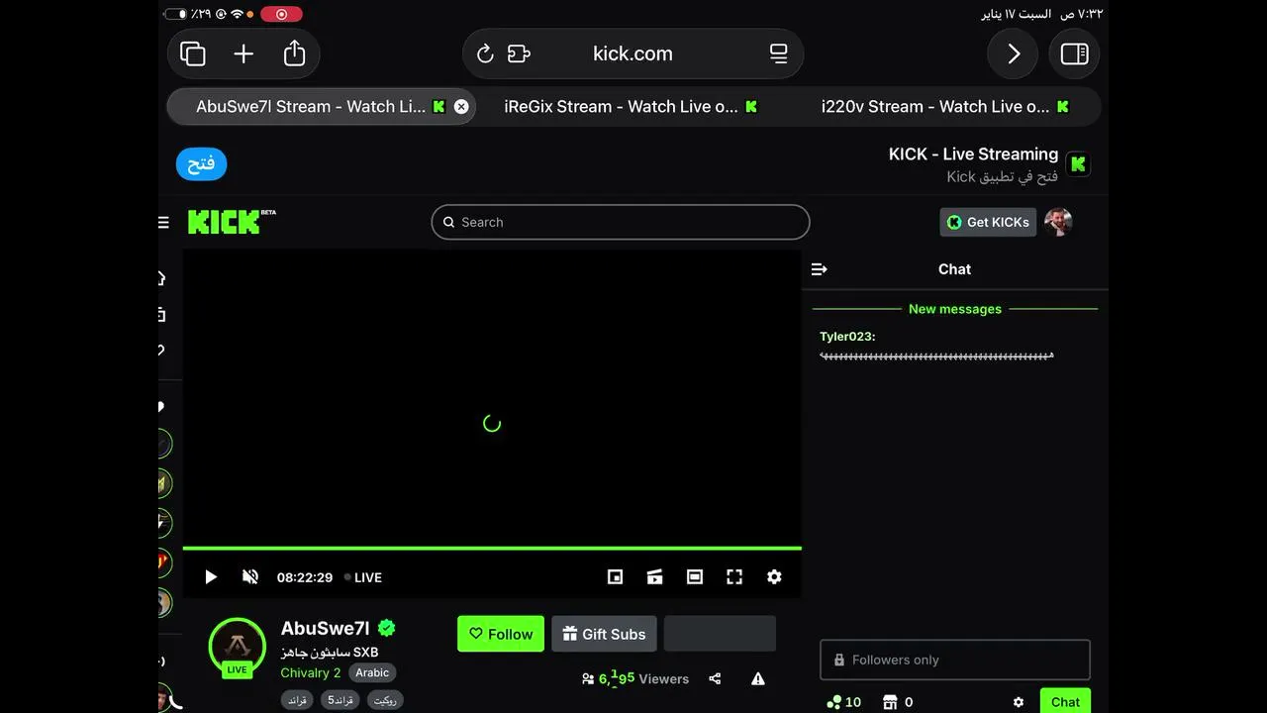Select the Arabic language tag
This screenshot has height=713, width=1267.
click(372, 672)
